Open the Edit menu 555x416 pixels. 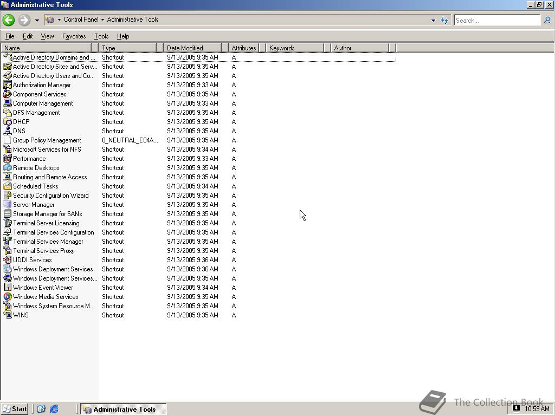28,36
